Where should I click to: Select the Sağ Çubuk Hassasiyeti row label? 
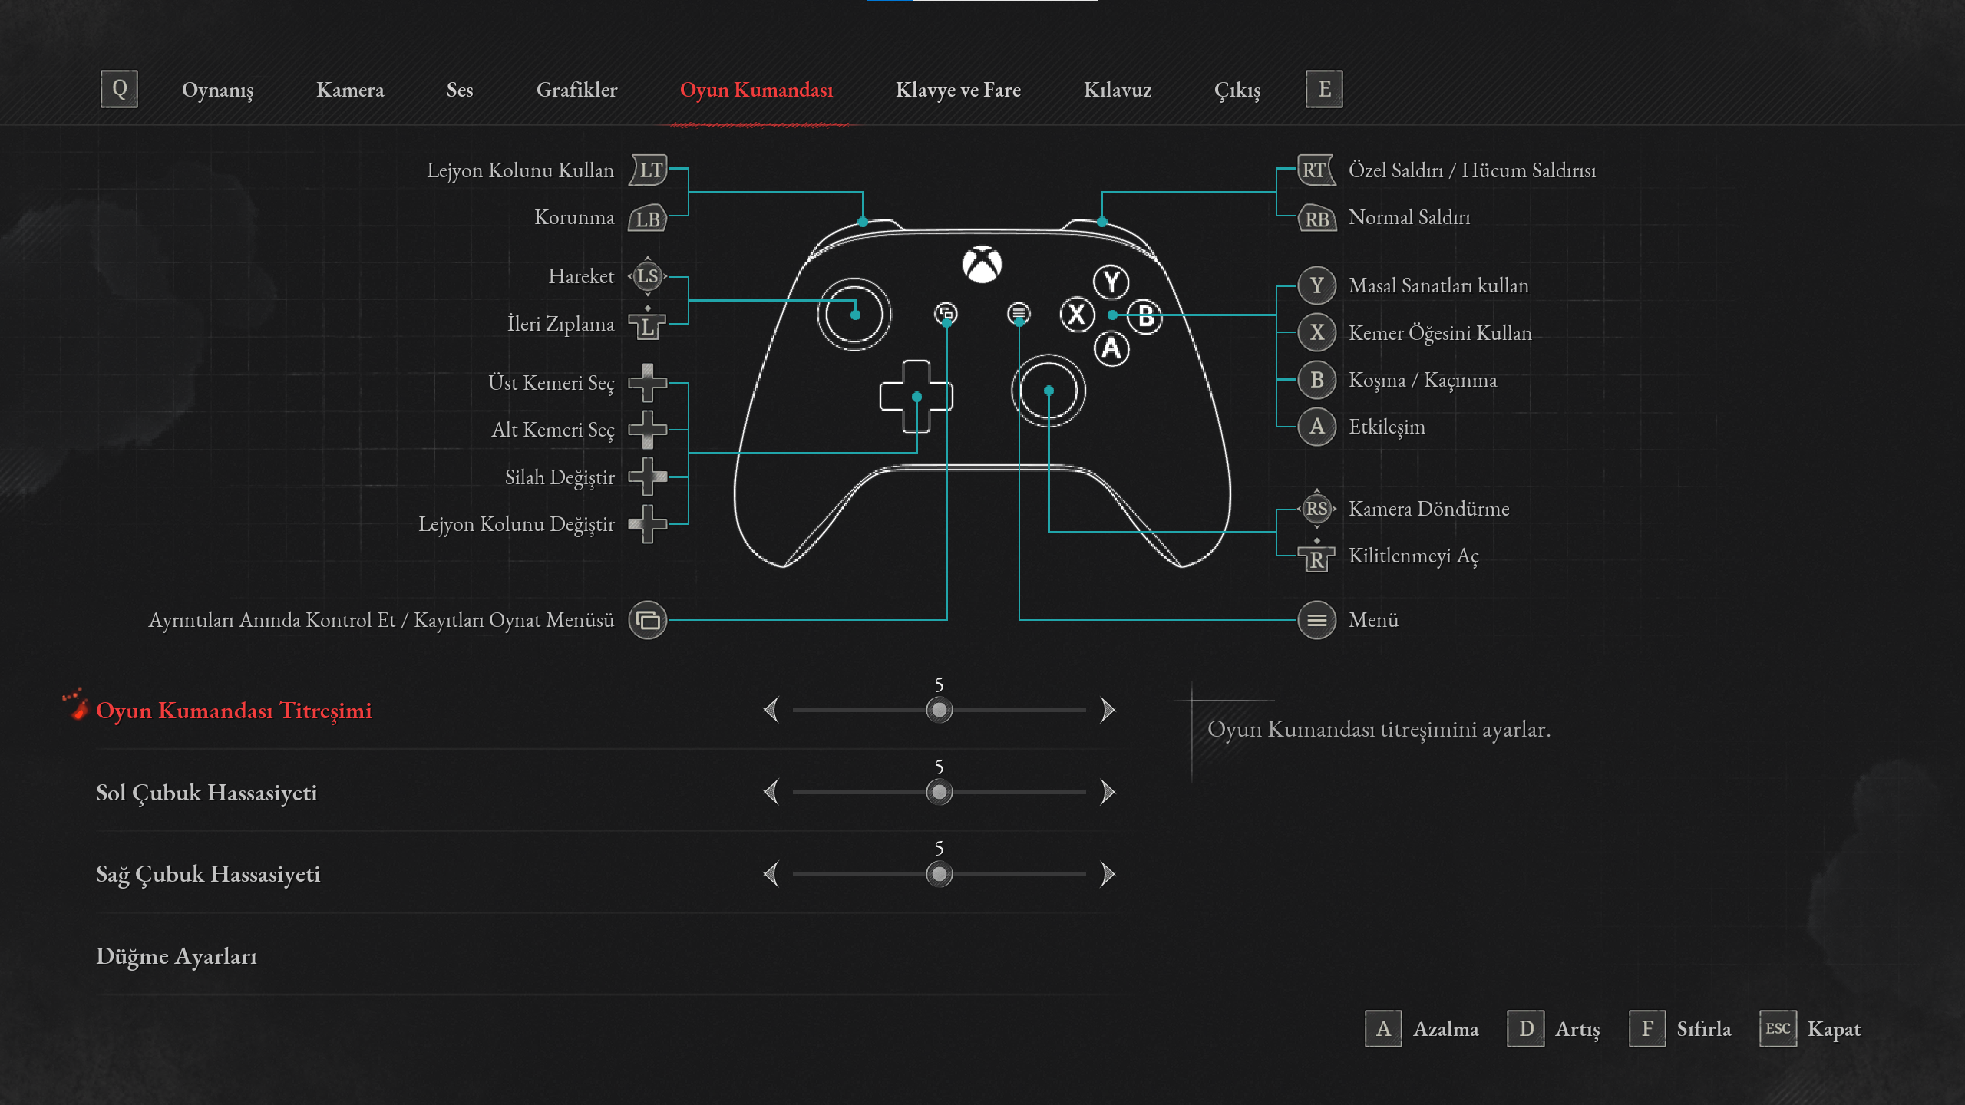208,875
